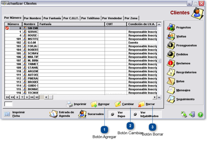Click the Imprimir Ficha icon

pyautogui.click(x=7, y=114)
